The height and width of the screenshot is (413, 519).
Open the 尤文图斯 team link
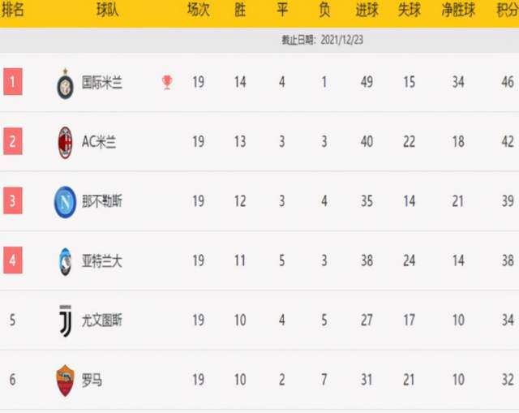coord(102,321)
